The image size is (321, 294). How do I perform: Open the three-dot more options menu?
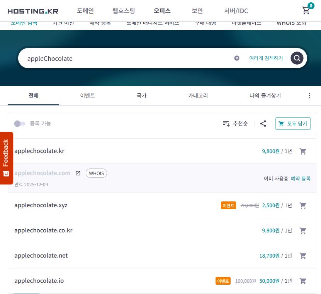pos(309,95)
